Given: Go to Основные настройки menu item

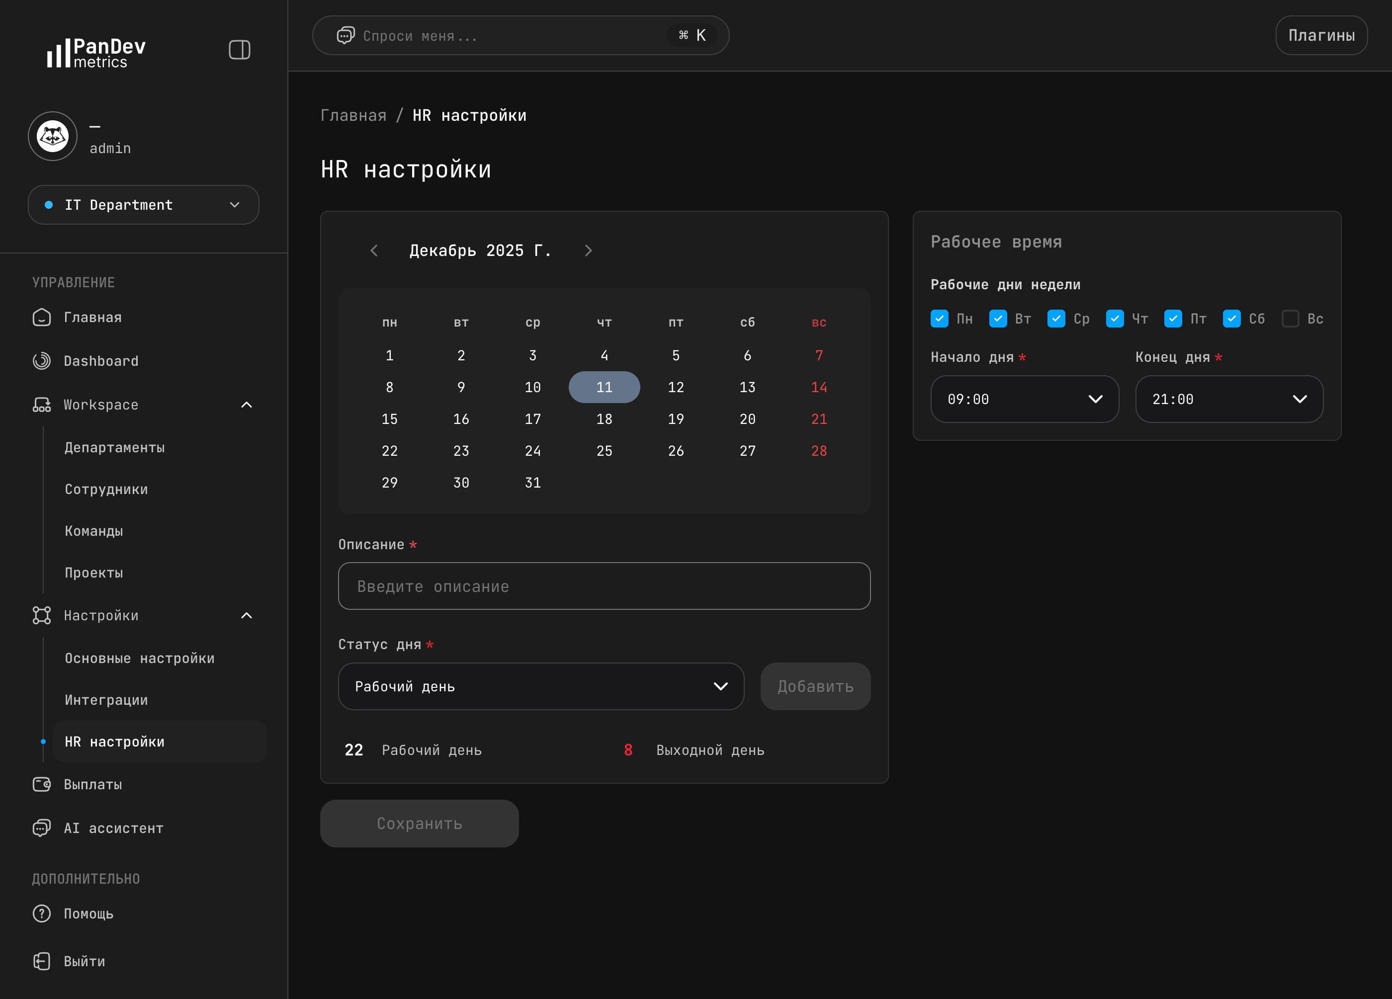Looking at the screenshot, I should pos(139,658).
